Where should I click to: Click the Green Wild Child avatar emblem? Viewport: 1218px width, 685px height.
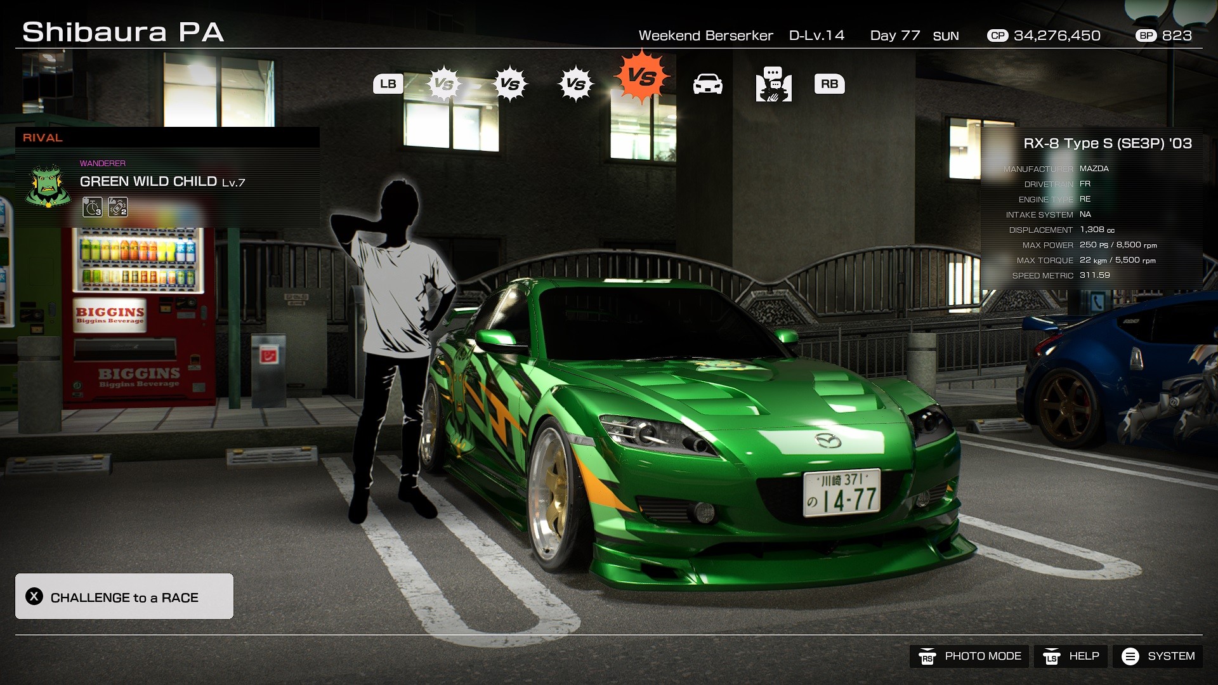(48, 186)
